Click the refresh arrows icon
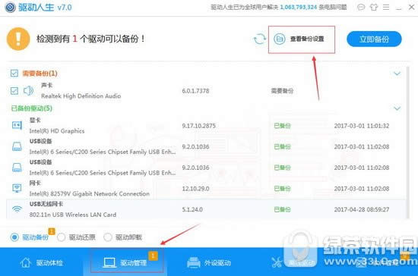The width and height of the screenshot is (418, 276). (259, 39)
